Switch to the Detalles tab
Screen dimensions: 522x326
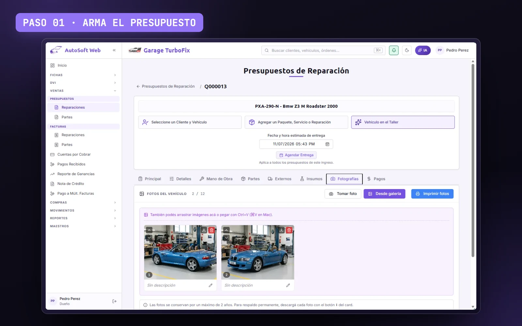click(180, 179)
